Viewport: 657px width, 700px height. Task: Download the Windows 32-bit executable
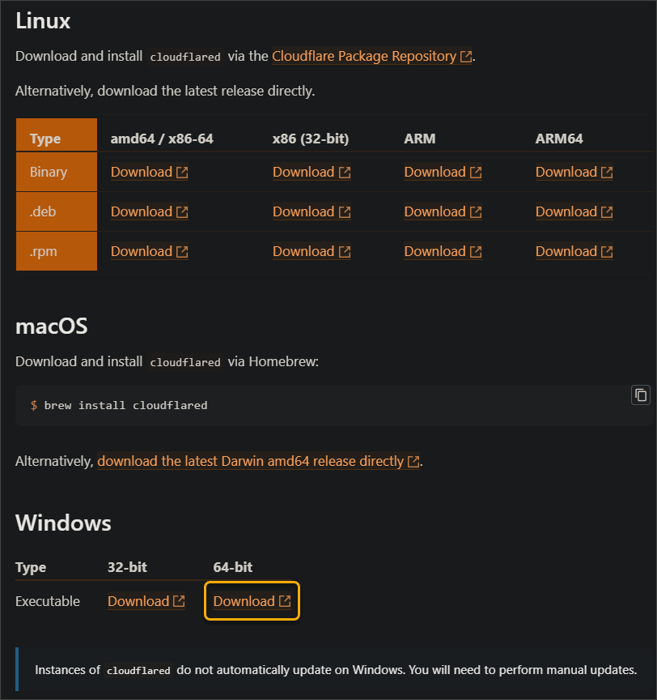point(146,601)
